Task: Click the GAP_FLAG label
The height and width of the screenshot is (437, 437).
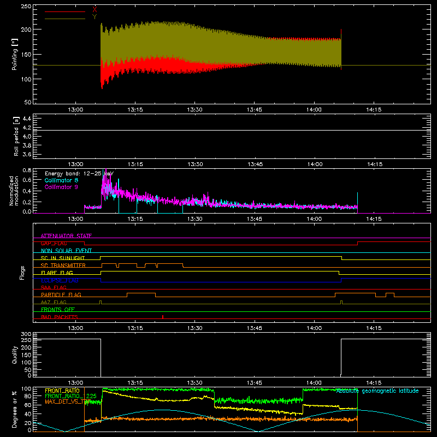Action: (54, 243)
